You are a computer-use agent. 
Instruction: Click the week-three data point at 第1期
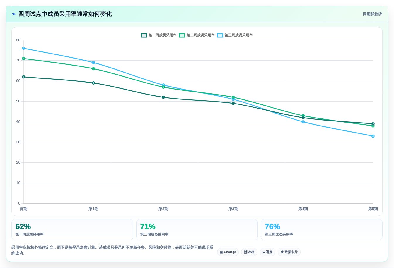(93, 63)
